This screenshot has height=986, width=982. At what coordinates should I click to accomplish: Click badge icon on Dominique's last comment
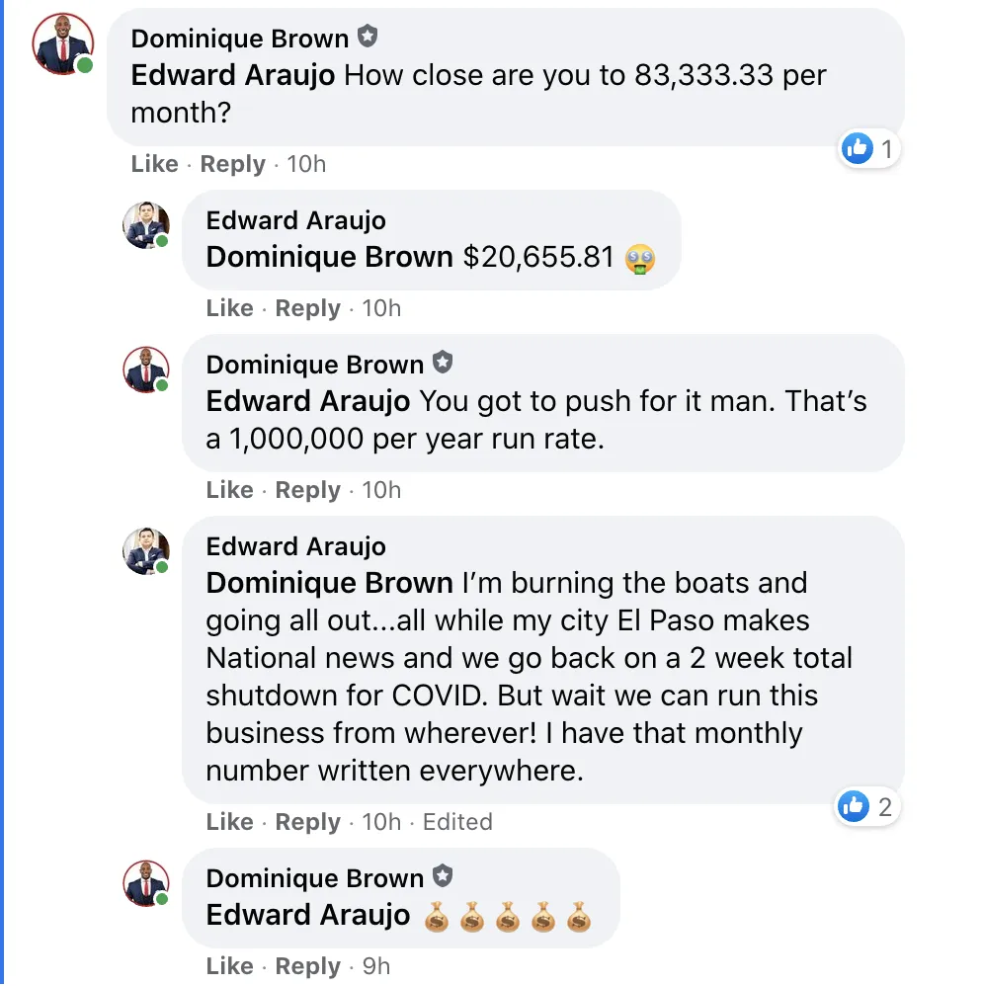coord(443,877)
